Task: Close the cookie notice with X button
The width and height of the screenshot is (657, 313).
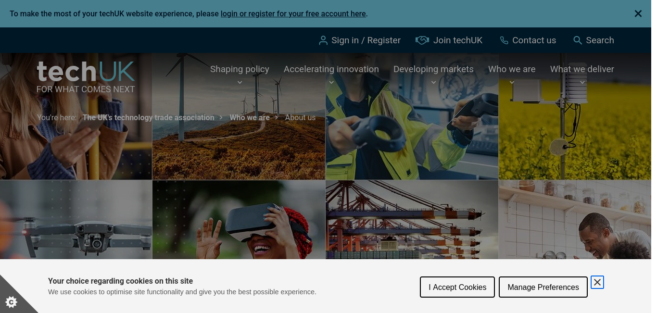Action: [597, 282]
